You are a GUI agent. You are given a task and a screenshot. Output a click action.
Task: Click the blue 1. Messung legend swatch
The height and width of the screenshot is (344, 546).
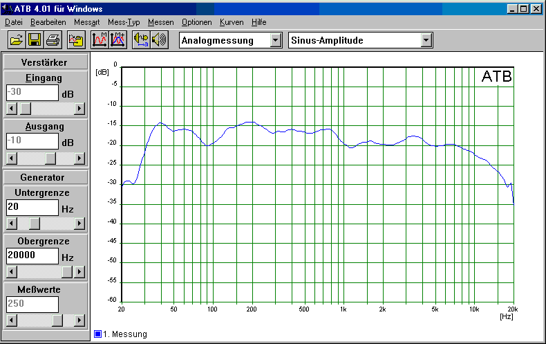point(97,334)
